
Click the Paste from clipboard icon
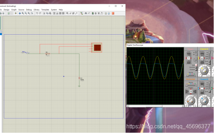click(x=50, y=13)
